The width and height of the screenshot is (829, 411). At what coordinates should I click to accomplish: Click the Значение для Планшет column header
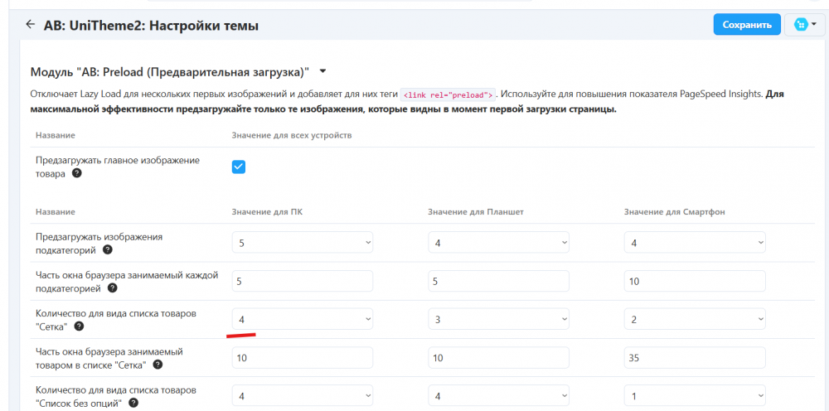[476, 212]
